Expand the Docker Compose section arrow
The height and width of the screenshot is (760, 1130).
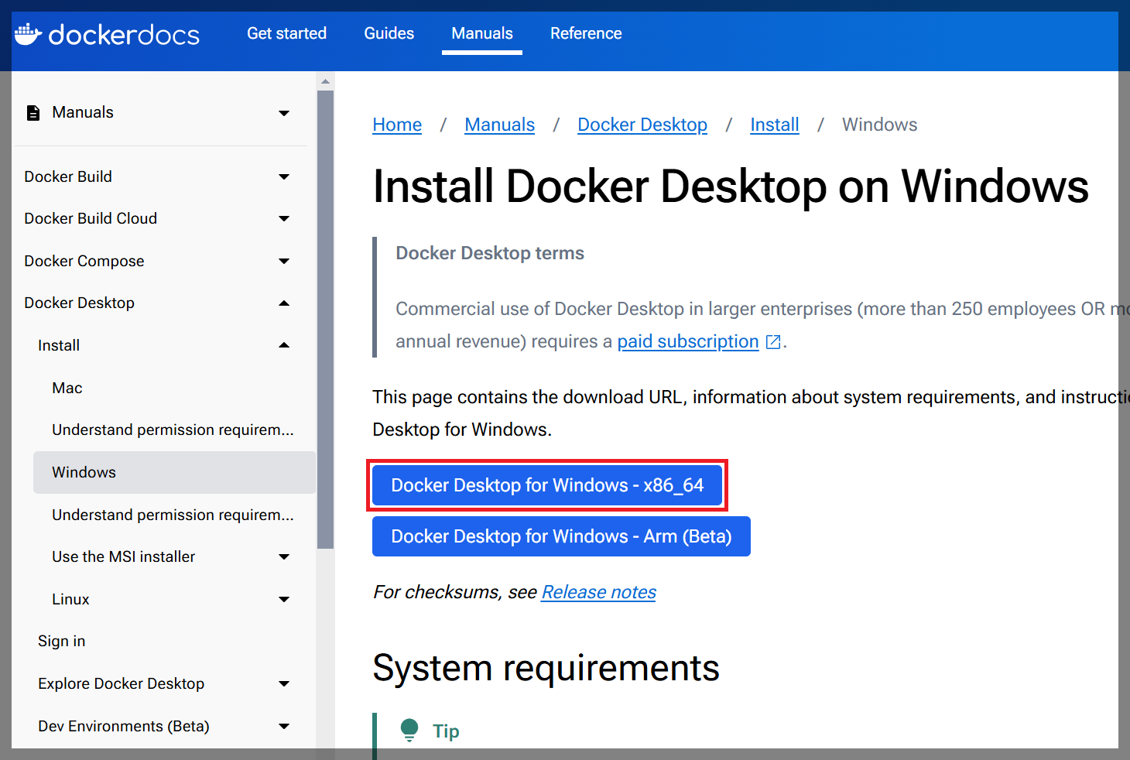pos(284,261)
